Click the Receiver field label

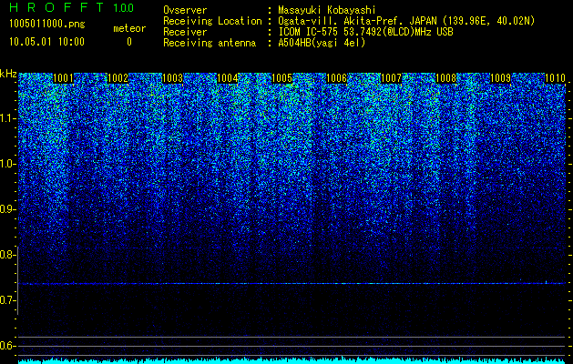click(185, 32)
